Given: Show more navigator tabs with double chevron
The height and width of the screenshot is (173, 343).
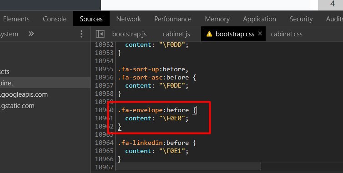Looking at the screenshot, I should point(31,34).
